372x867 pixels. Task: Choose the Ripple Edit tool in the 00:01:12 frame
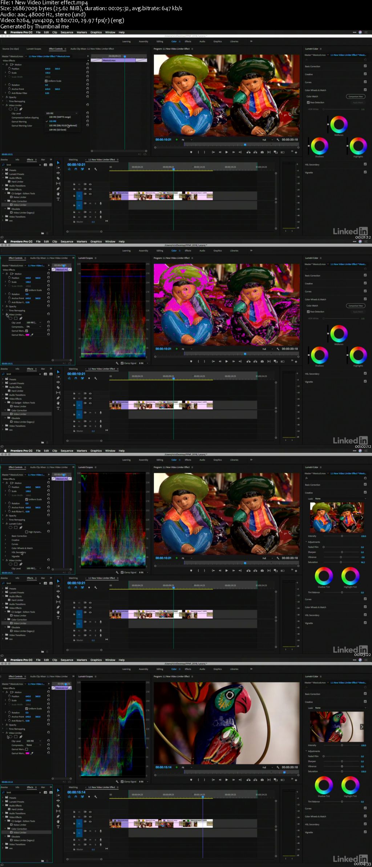coord(58,173)
